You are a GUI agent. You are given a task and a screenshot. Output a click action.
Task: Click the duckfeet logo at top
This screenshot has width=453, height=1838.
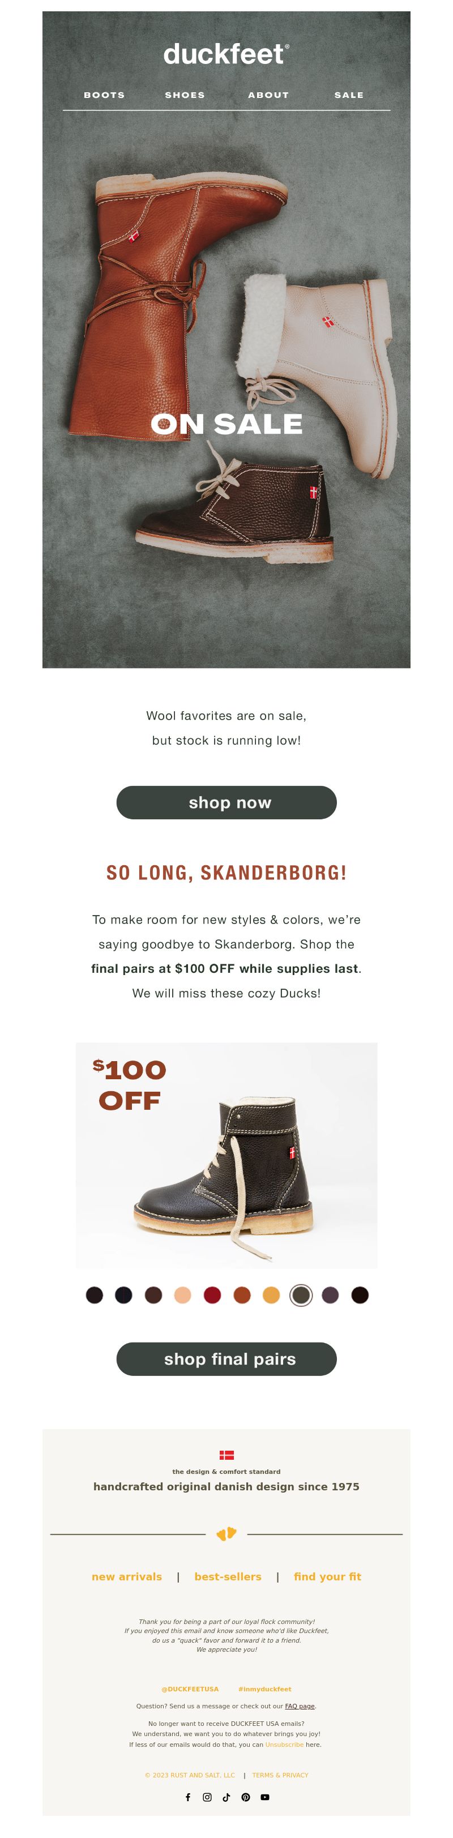[x=226, y=54]
